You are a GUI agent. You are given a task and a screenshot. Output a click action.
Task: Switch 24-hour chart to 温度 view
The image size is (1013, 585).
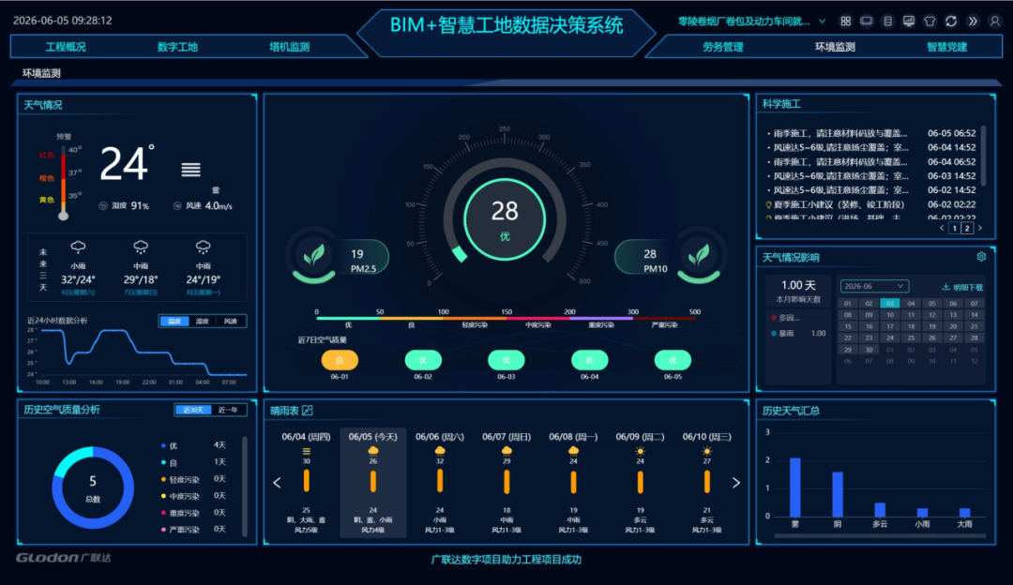click(x=174, y=321)
